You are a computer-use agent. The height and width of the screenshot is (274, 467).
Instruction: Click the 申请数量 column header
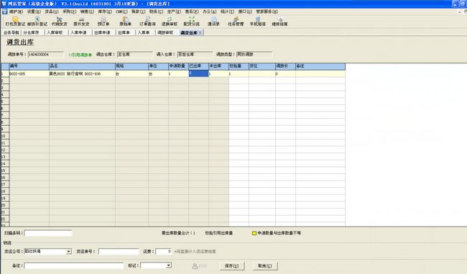click(x=178, y=66)
